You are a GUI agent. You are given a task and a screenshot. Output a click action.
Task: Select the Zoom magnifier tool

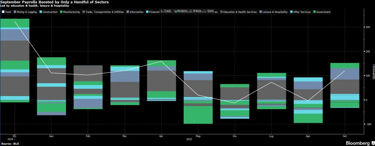[208, 11]
